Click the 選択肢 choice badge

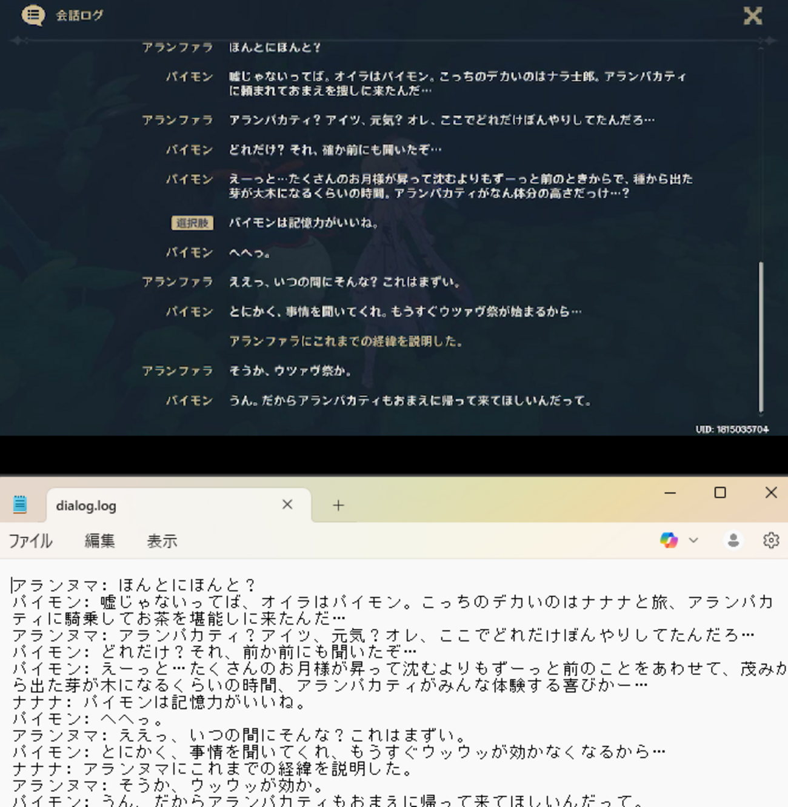tap(192, 223)
